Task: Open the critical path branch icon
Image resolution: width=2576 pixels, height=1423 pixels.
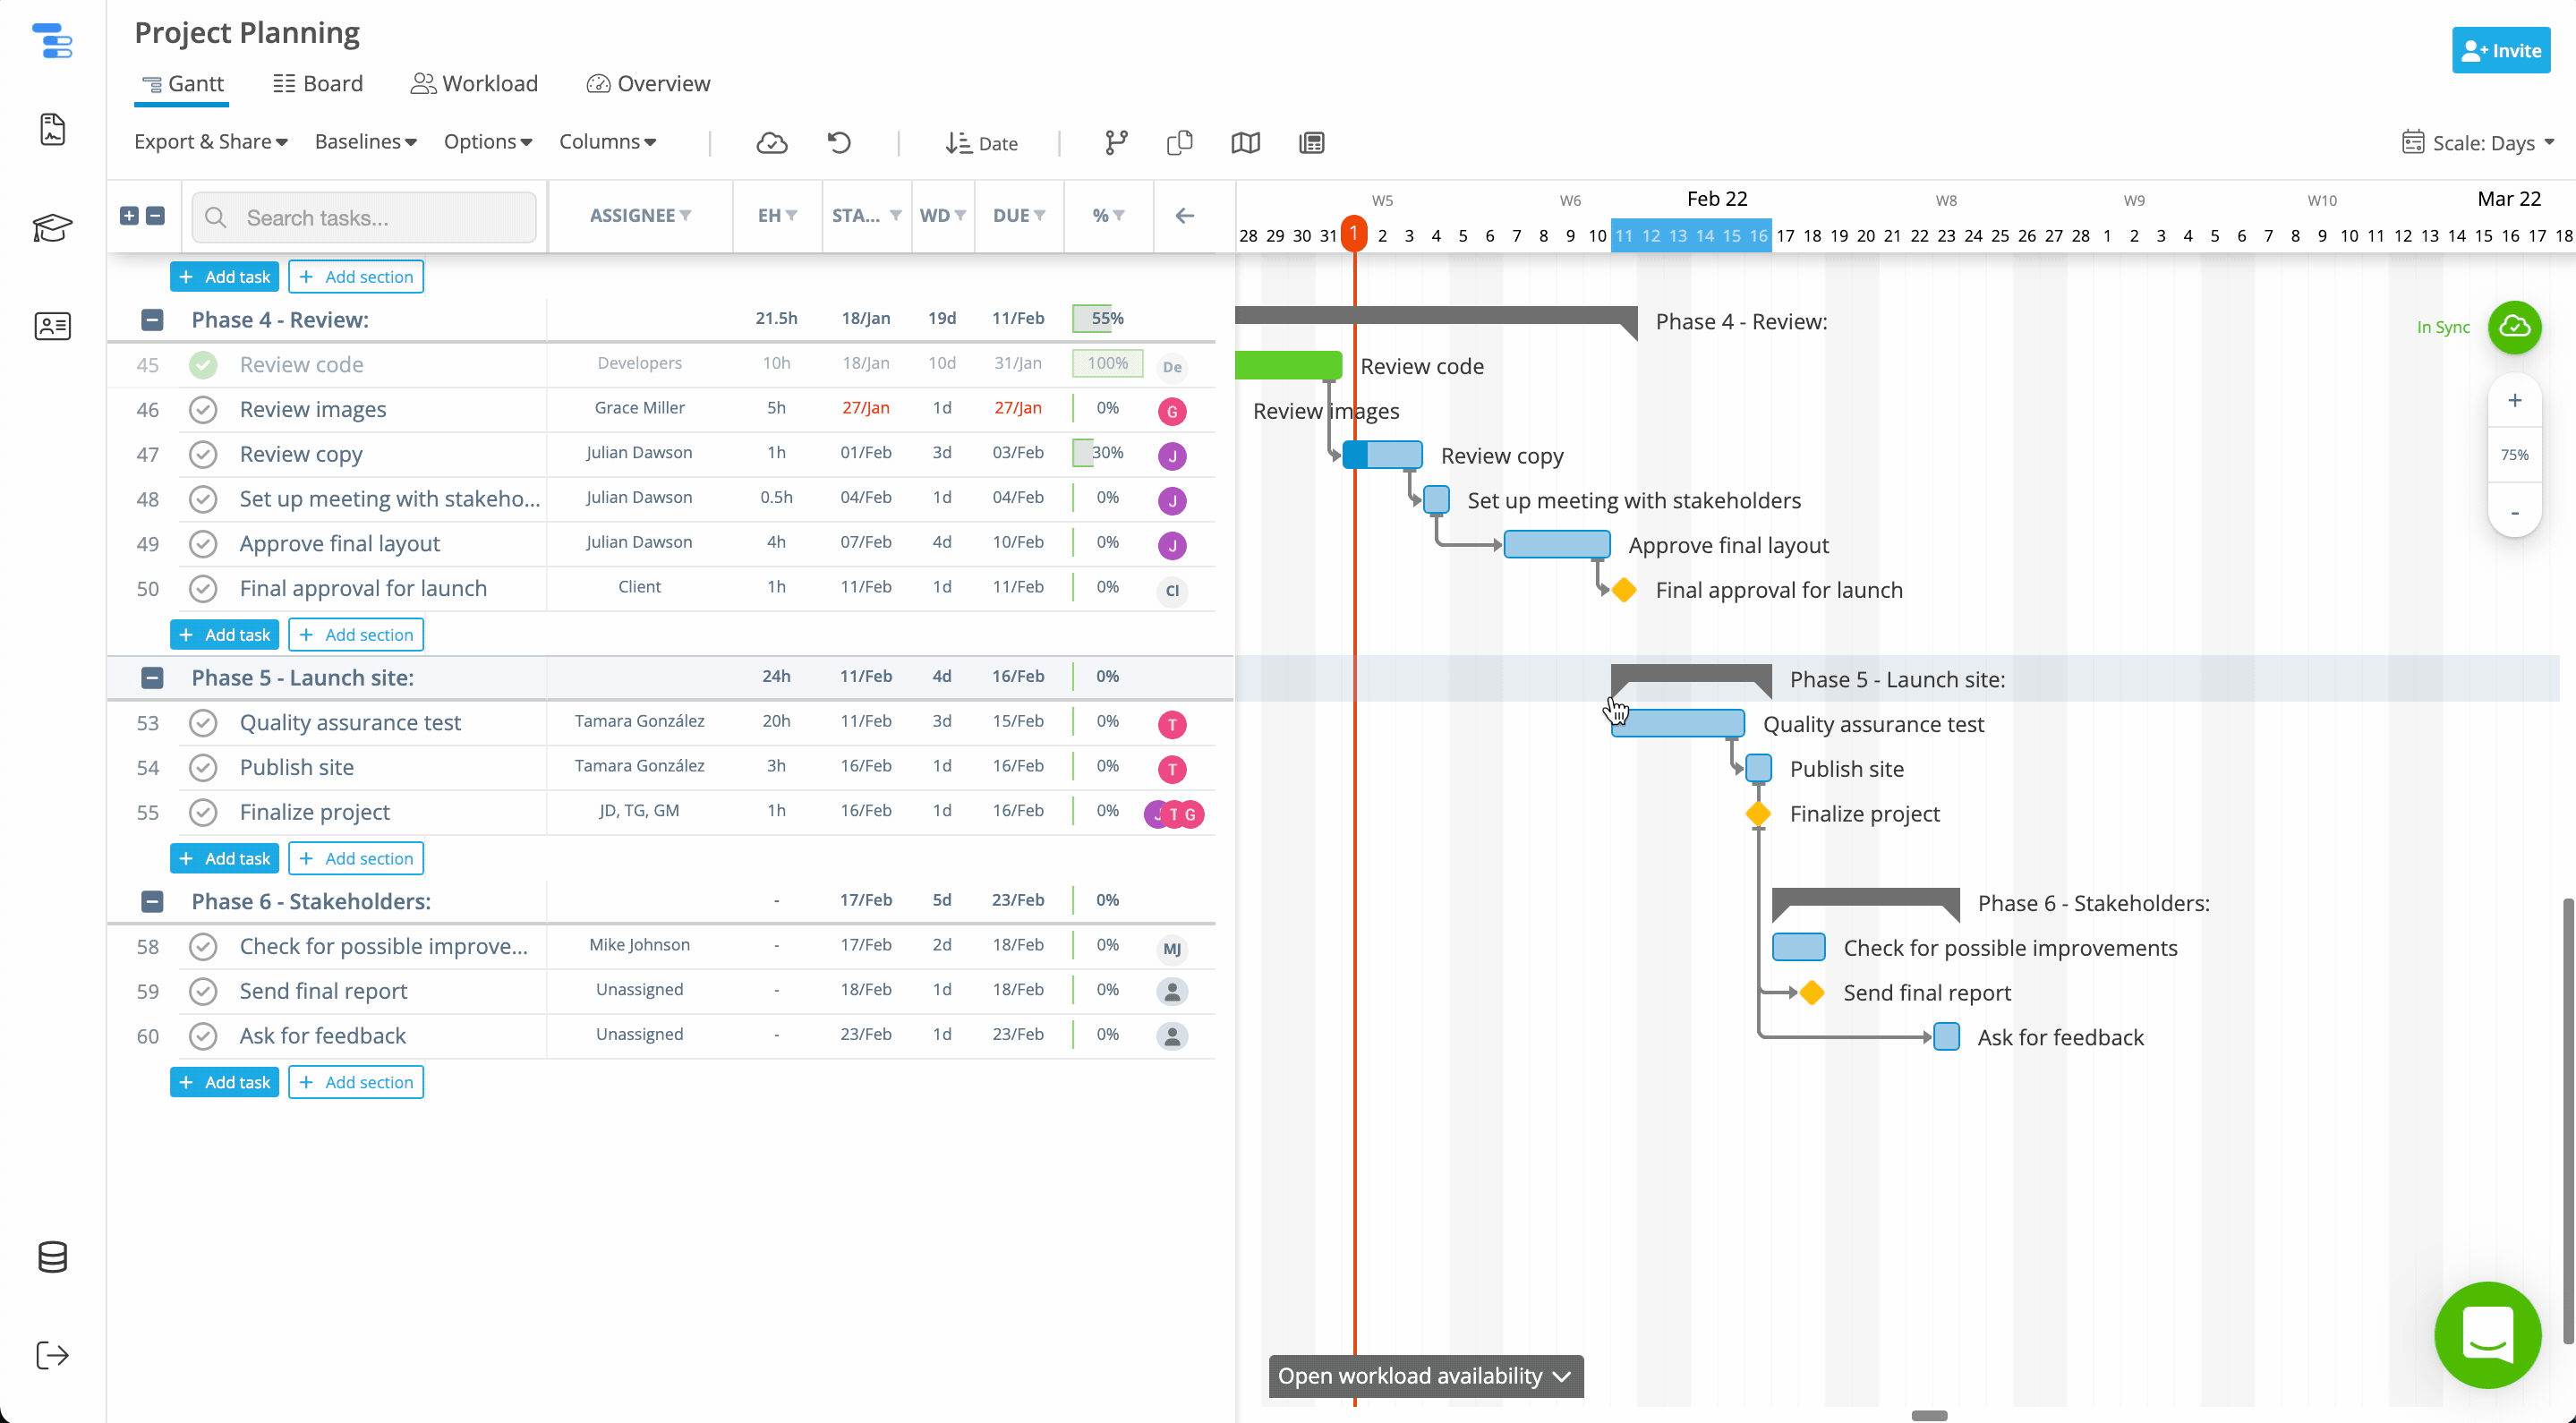Action: [1115, 143]
